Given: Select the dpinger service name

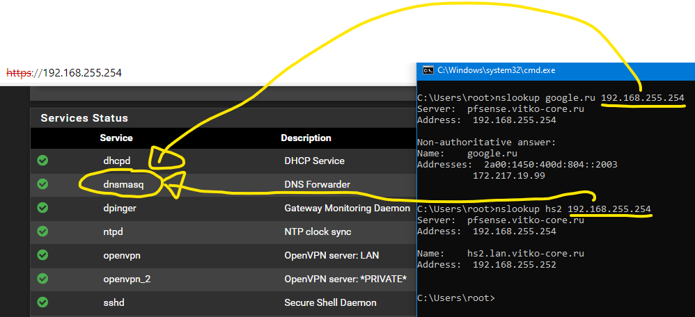Looking at the screenshot, I should tap(120, 208).
